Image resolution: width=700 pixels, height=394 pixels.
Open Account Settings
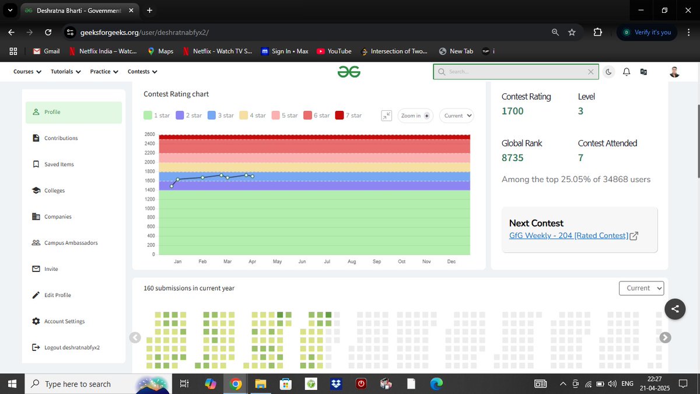point(63,321)
